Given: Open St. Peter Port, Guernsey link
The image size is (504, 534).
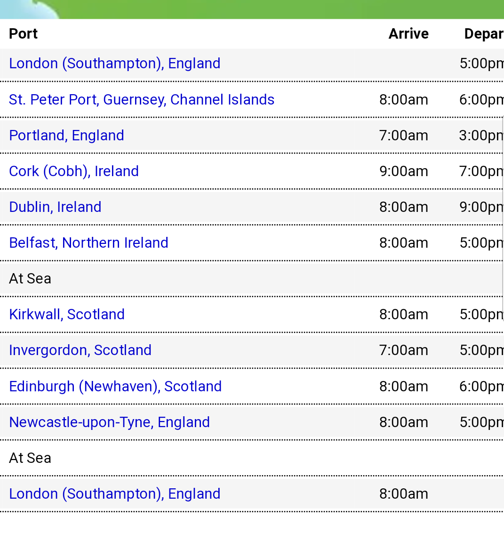Looking at the screenshot, I should pyautogui.click(x=142, y=100).
